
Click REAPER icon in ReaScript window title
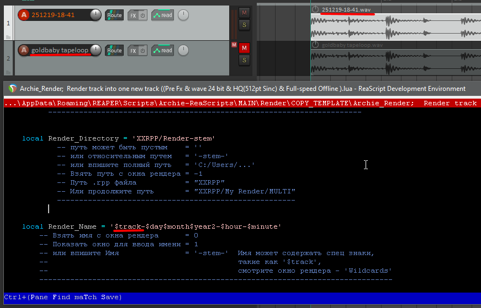click(x=13, y=89)
